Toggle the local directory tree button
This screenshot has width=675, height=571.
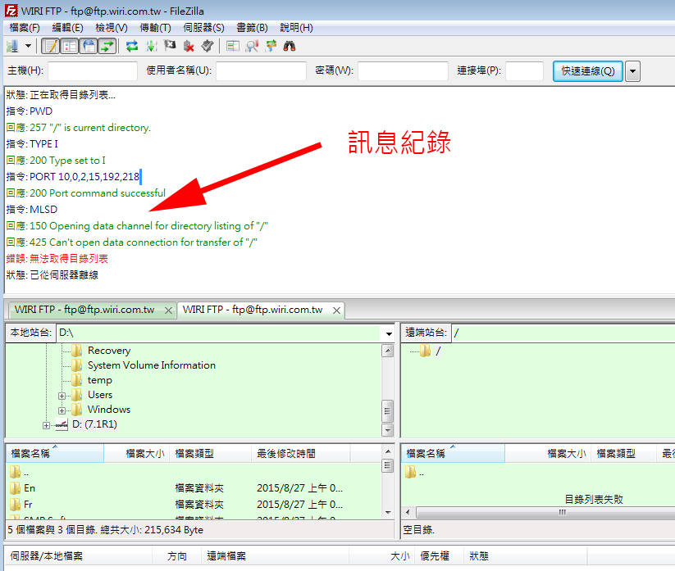70,46
